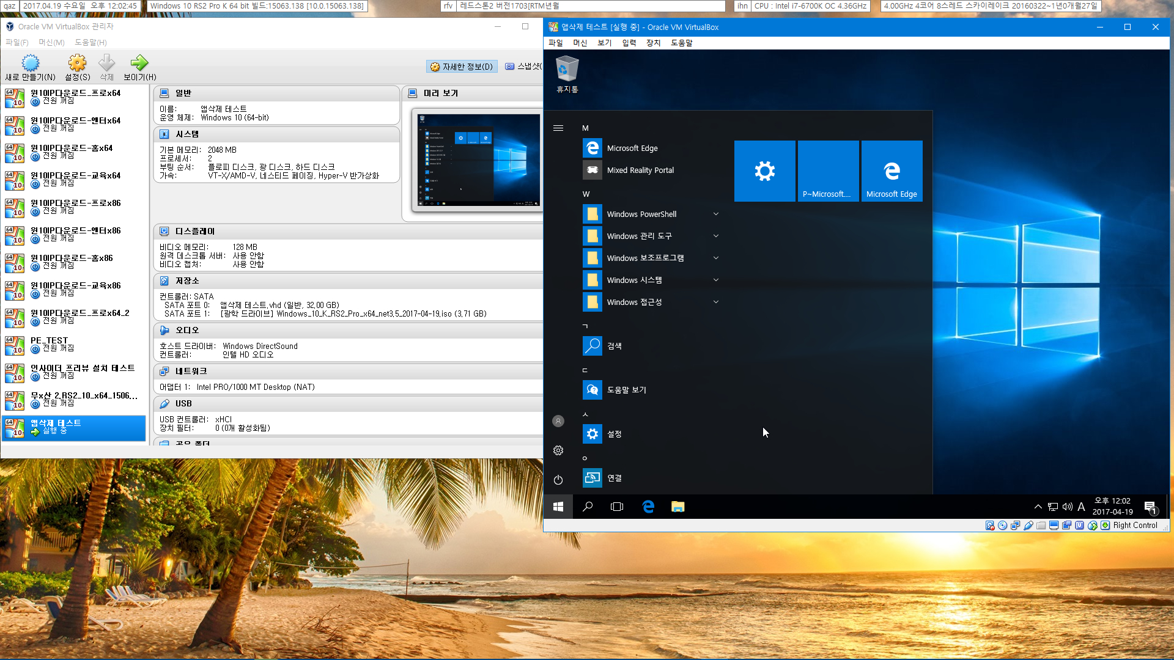This screenshot has width=1174, height=660.
Task: Click VirtualBox shared folders status icon
Action: coord(1041,526)
